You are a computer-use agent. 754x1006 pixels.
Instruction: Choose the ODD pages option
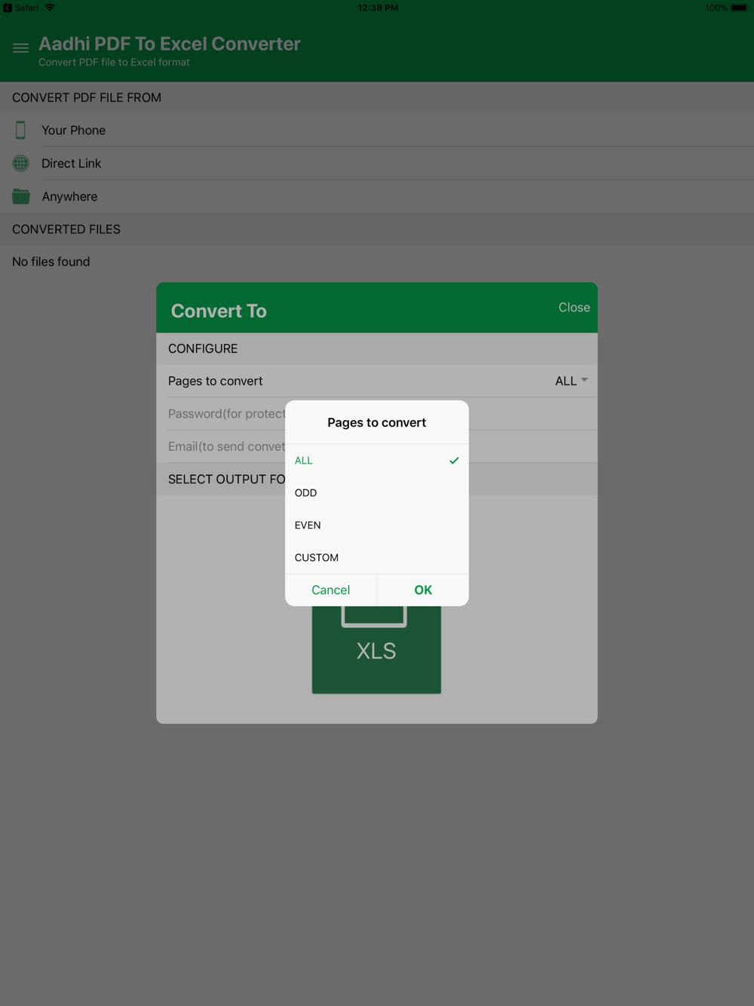[377, 492]
